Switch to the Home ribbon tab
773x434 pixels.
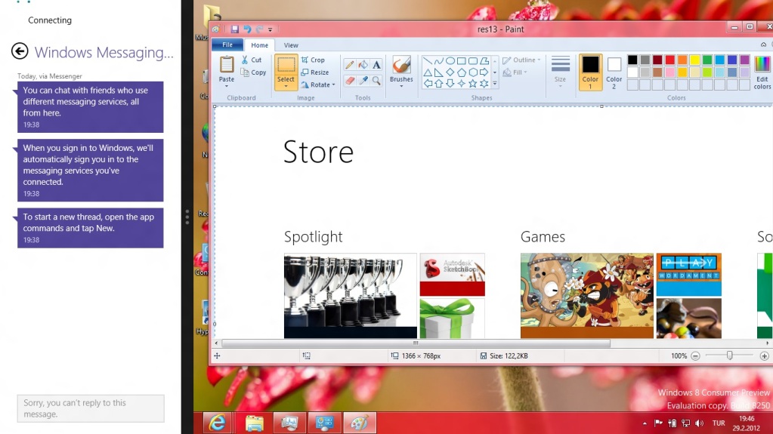click(x=259, y=45)
